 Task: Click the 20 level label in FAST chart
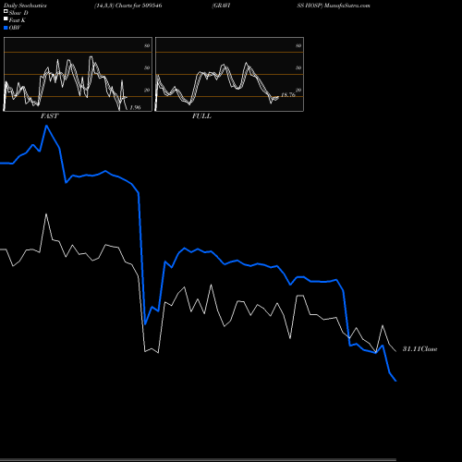tap(147, 90)
